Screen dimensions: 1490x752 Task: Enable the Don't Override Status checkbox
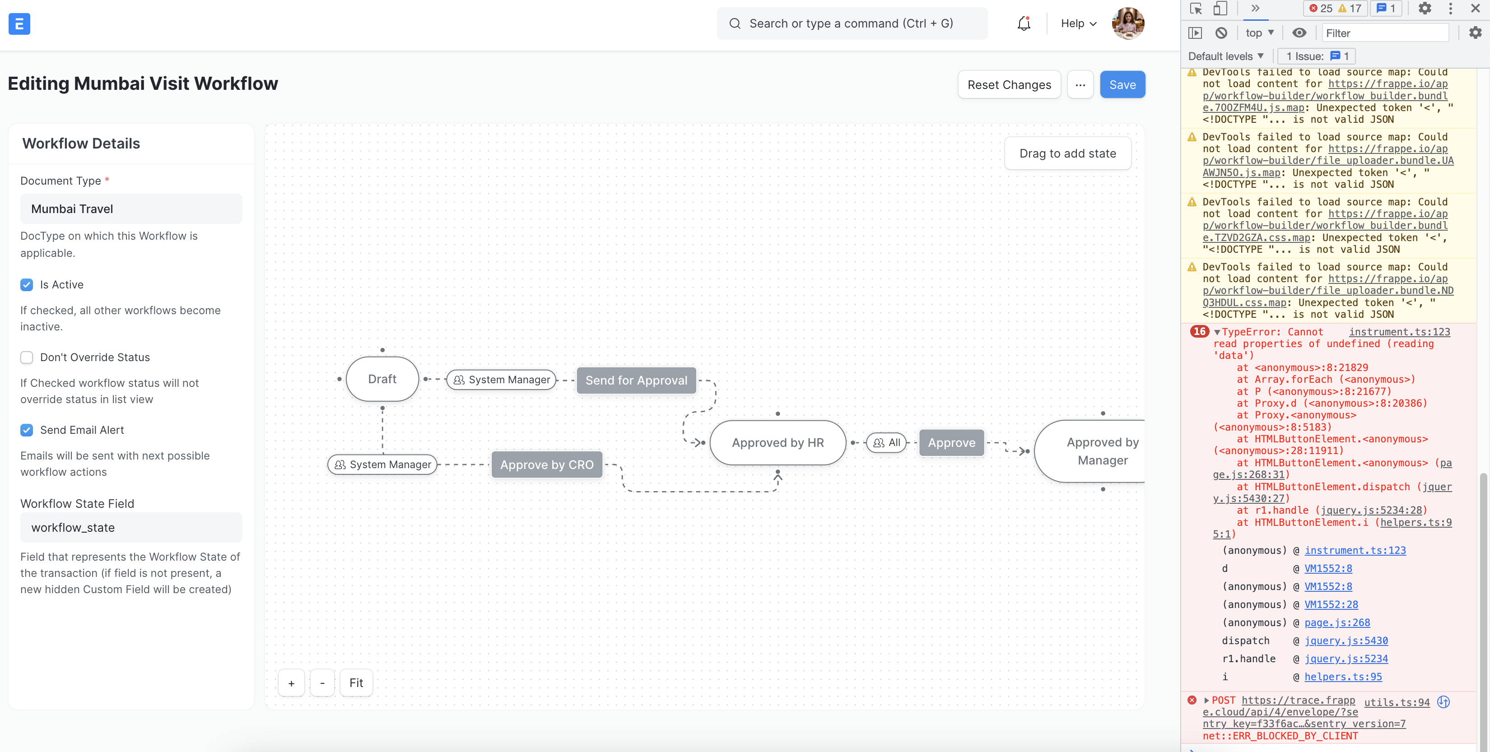27,357
